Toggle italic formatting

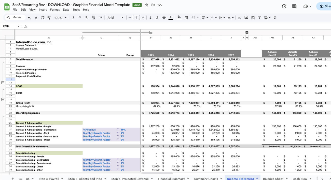tap(157, 18)
